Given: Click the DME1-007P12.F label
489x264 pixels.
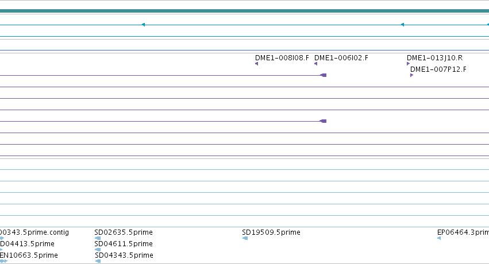Looking at the screenshot, I should [438, 69].
